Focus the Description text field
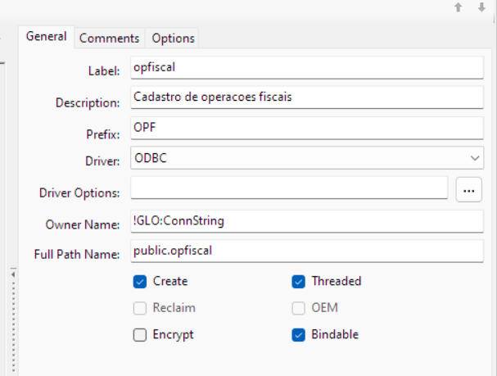497x376 pixels. coord(307,97)
